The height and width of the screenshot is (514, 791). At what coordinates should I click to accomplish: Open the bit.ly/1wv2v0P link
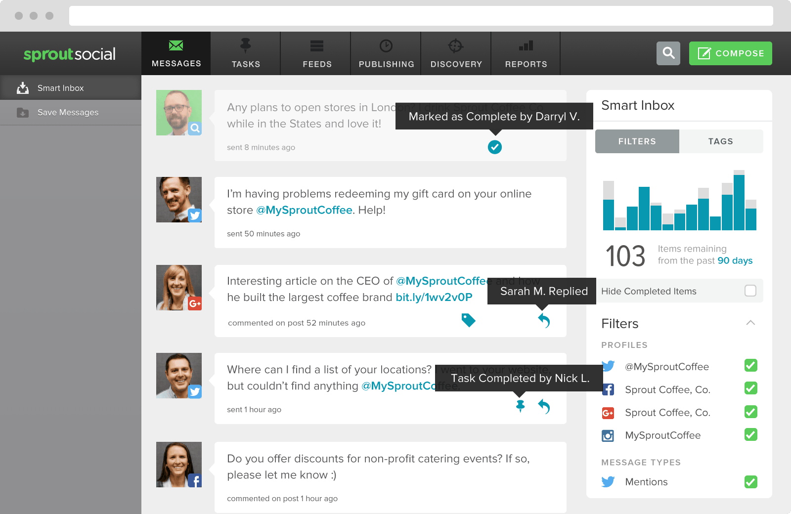pos(434,297)
